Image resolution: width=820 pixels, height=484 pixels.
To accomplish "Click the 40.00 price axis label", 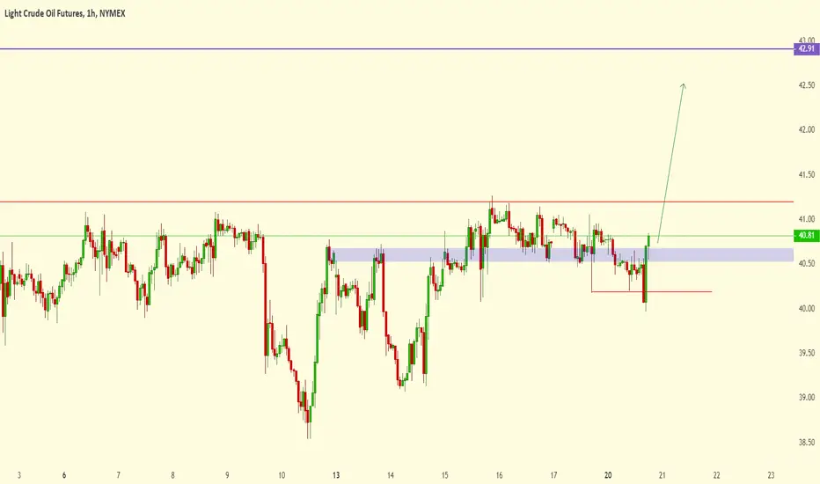I will click(x=807, y=309).
